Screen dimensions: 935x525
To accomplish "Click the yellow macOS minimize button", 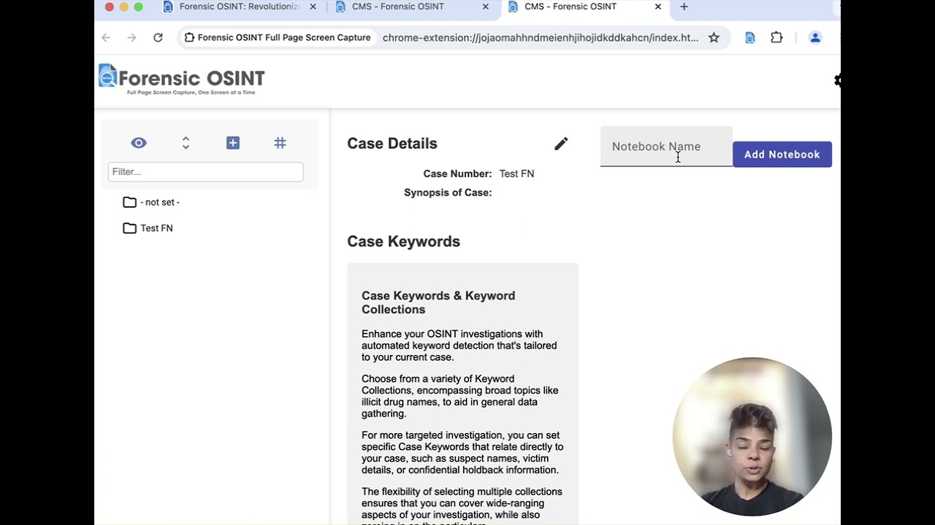I will [124, 7].
